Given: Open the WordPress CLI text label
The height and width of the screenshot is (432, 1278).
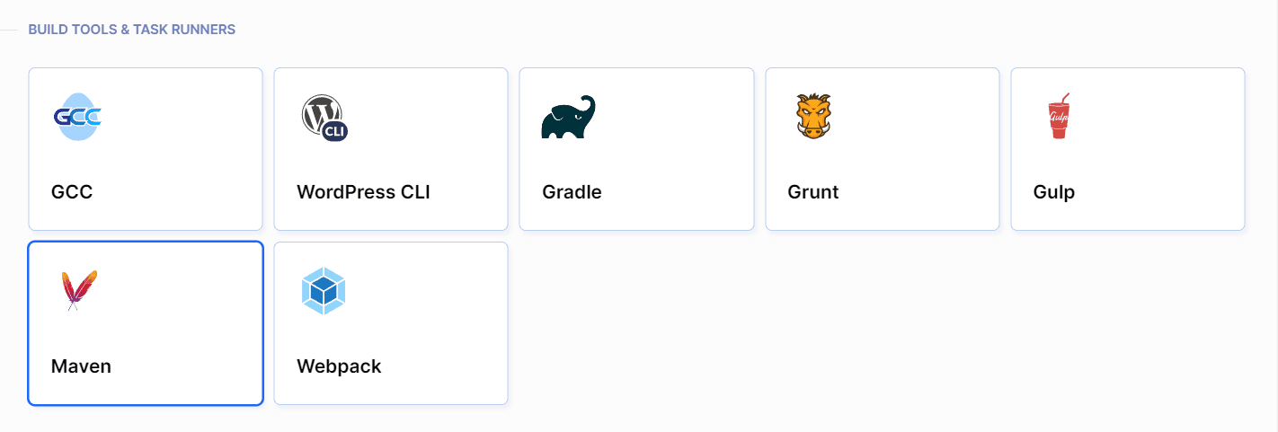Looking at the screenshot, I should 363,192.
